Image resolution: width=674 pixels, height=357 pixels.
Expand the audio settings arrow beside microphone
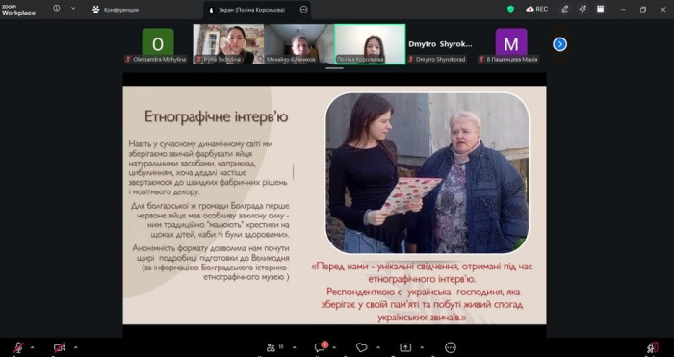tap(32, 347)
